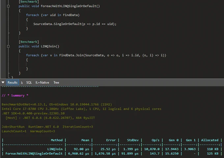Click the 17.9443 Gen 0 value
Screen dimensions: 224x158
pos(172,149)
